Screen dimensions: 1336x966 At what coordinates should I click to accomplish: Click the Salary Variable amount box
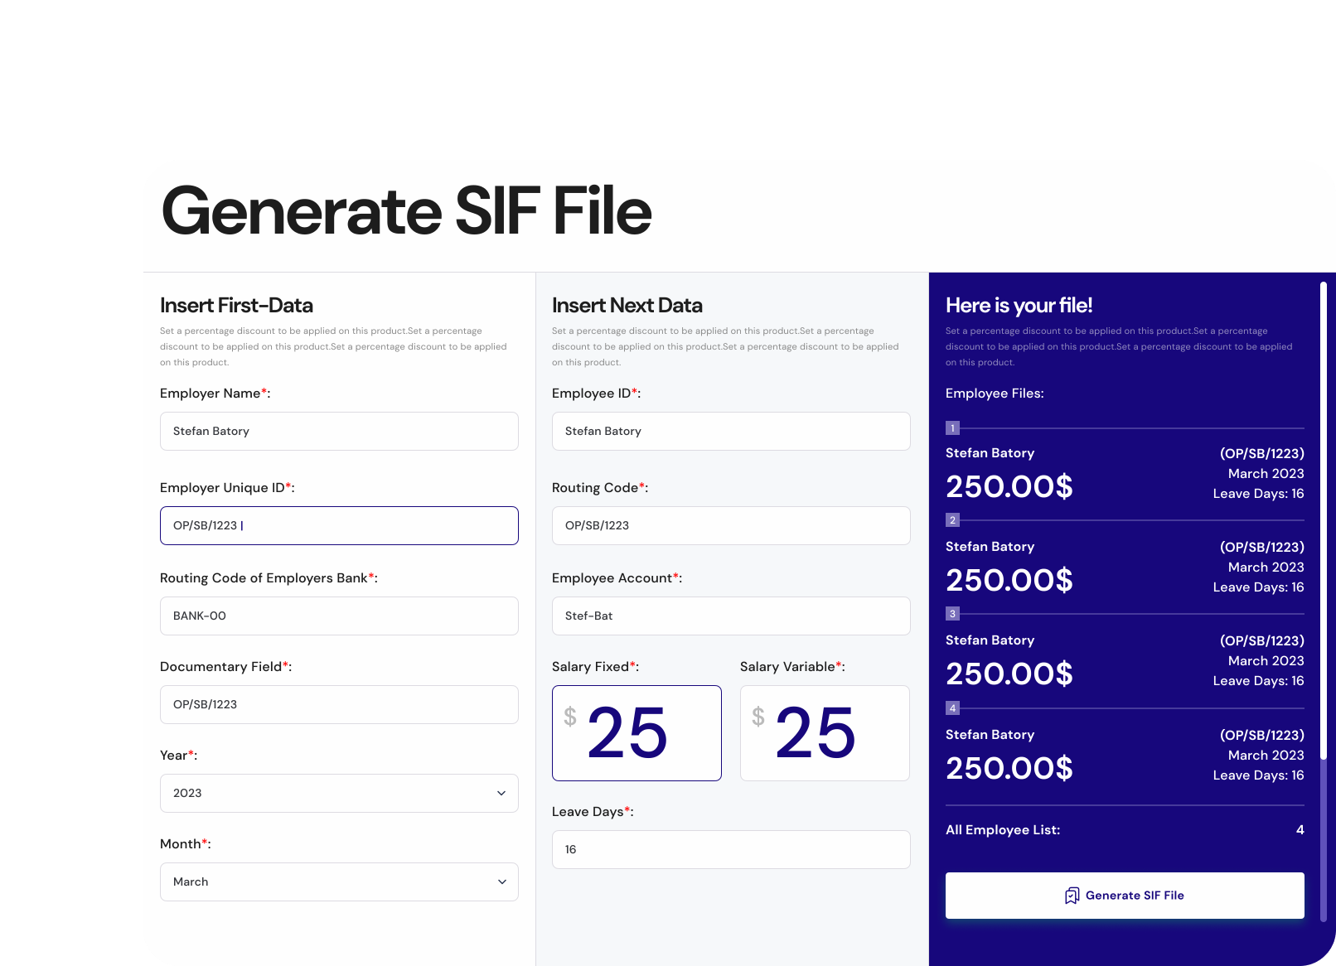(x=825, y=732)
